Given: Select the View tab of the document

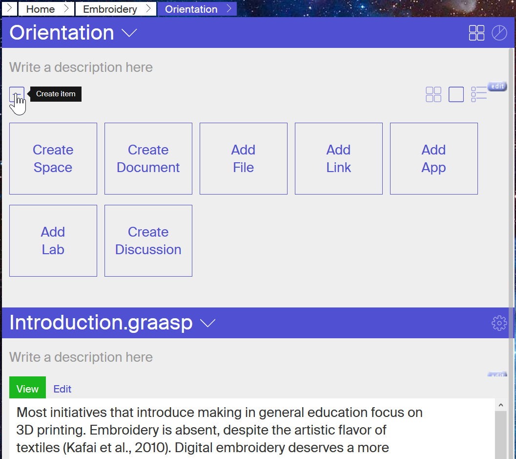Looking at the screenshot, I should (27, 389).
